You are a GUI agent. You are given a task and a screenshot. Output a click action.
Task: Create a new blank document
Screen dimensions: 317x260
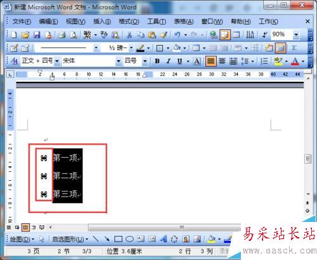14,35
